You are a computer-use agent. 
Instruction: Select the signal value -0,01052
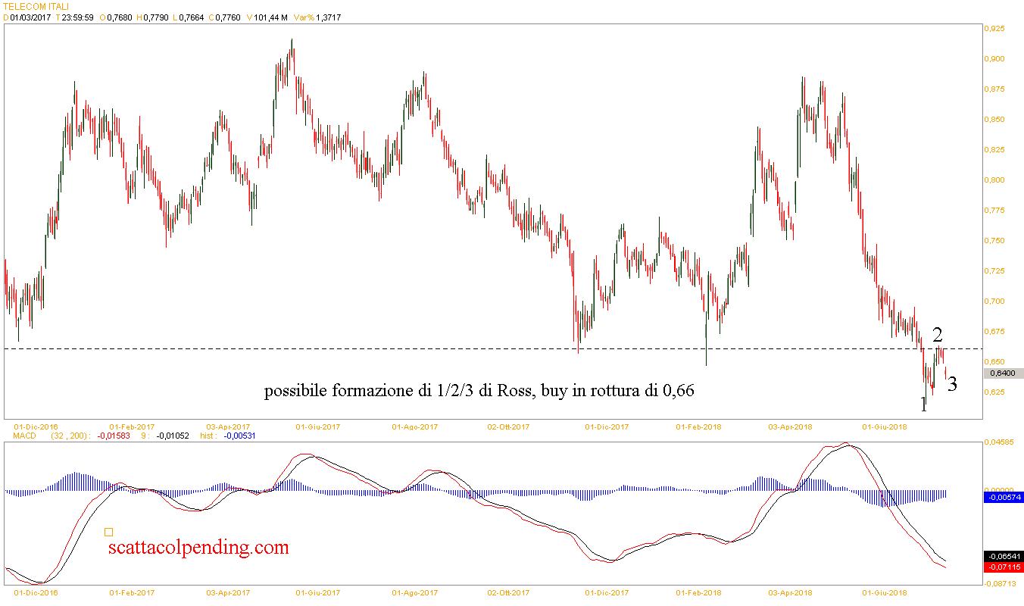[172, 436]
